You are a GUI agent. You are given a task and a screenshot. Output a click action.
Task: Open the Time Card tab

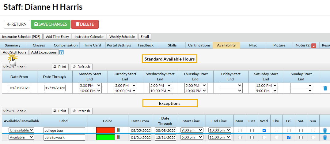coord(93,45)
